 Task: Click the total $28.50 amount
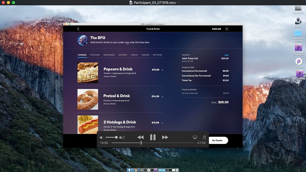point(223,102)
